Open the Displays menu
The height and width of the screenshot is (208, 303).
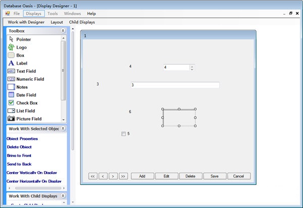[34, 14]
